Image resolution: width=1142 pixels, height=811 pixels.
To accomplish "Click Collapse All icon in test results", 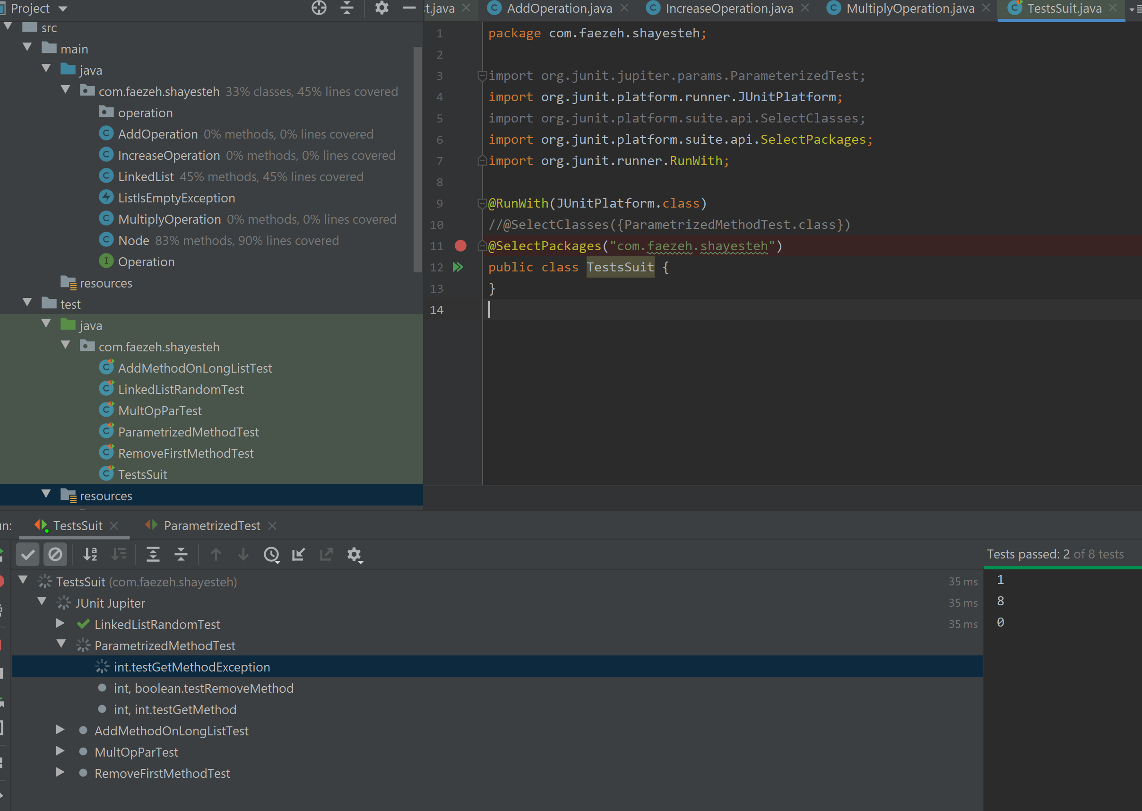I will point(181,554).
